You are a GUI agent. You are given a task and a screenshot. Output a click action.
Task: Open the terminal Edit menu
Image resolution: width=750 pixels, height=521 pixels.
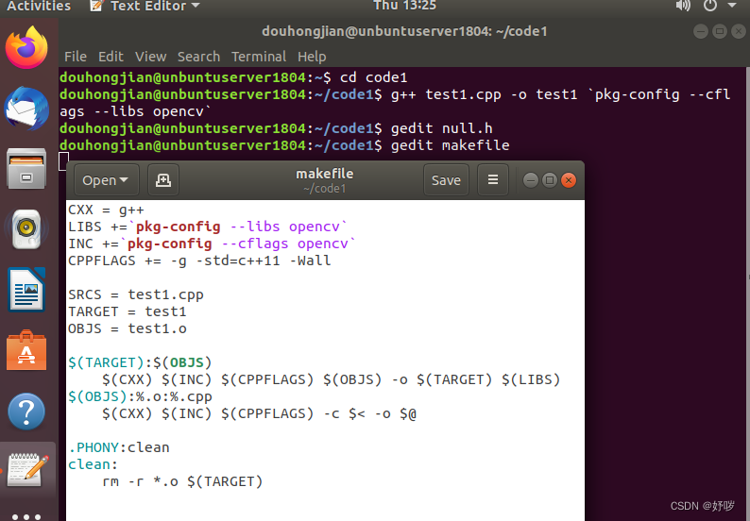(x=111, y=57)
